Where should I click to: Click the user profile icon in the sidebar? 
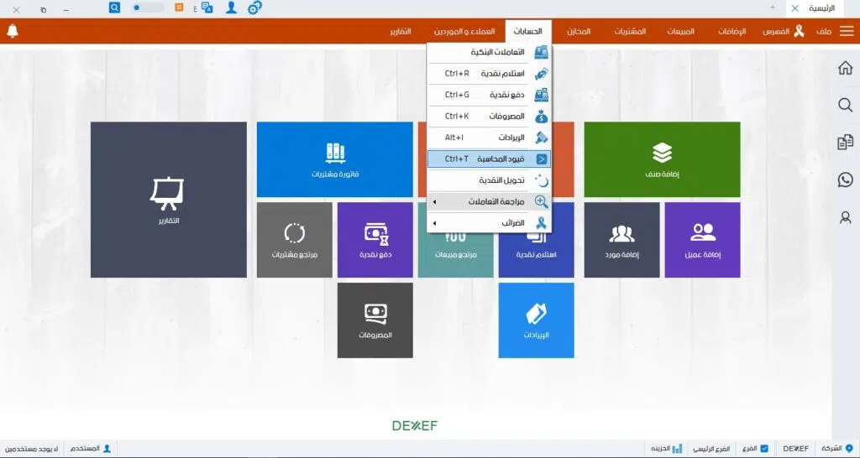tap(845, 217)
